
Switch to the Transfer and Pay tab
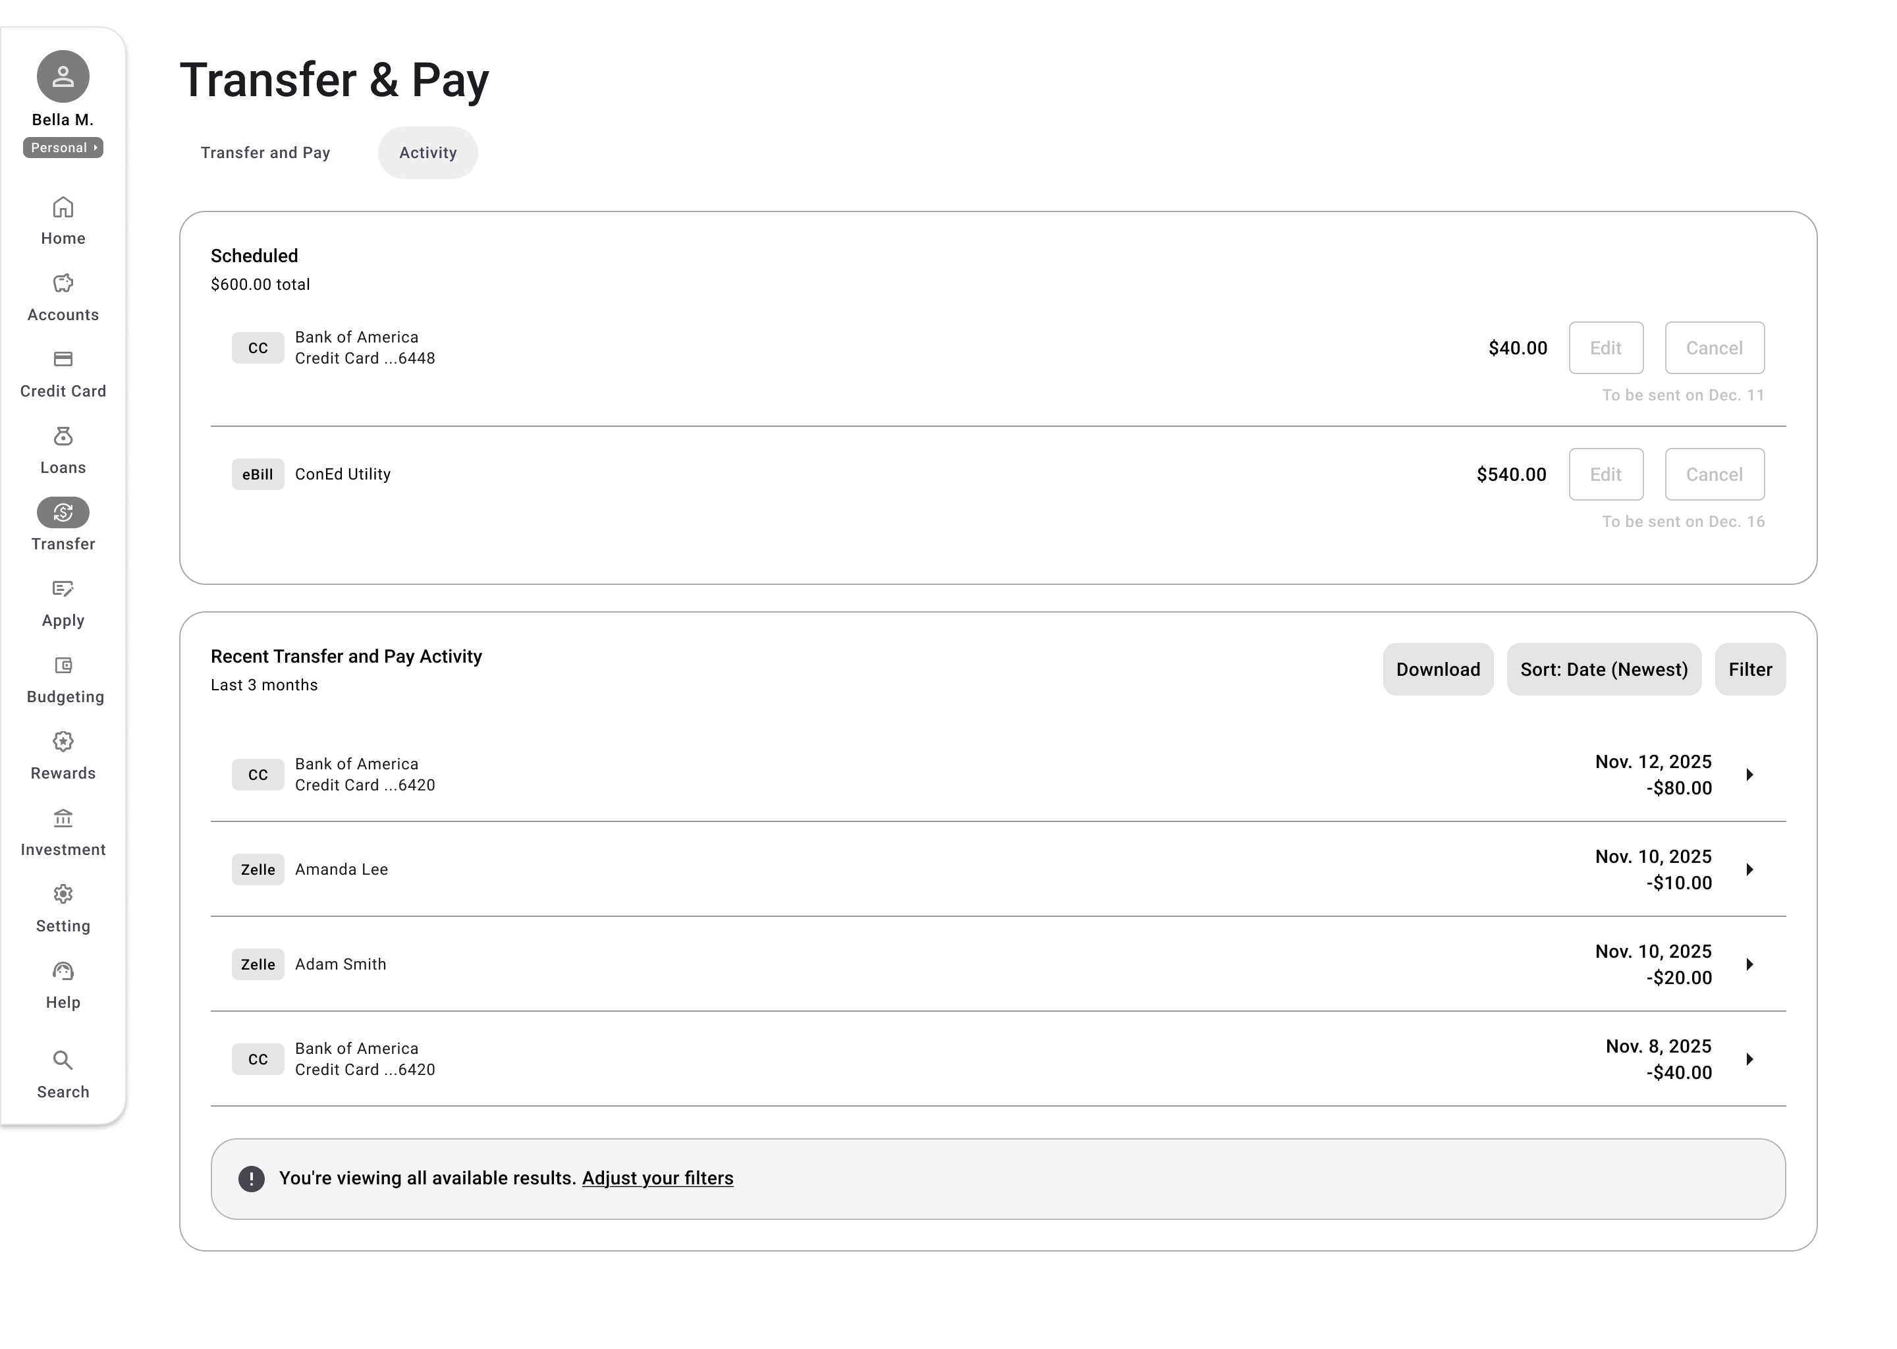[265, 153]
